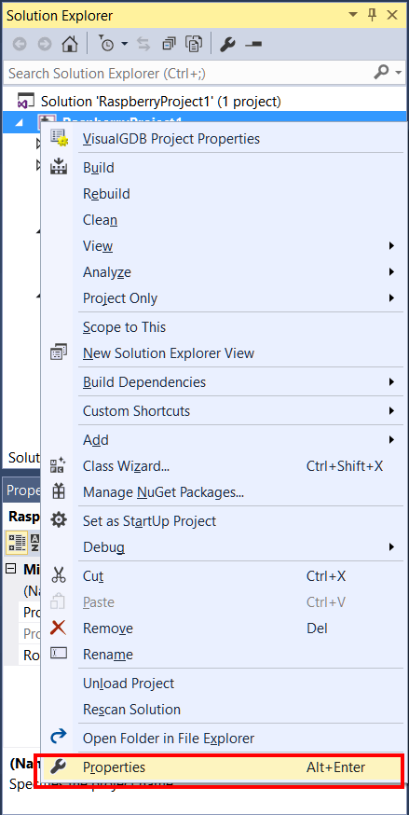
Task: Expand the View submenu arrow
Action: [392, 246]
